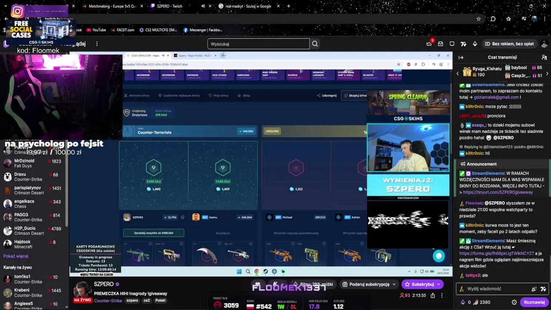Open chat settings gear icon
The image size is (551, 310).
pos(514,302)
